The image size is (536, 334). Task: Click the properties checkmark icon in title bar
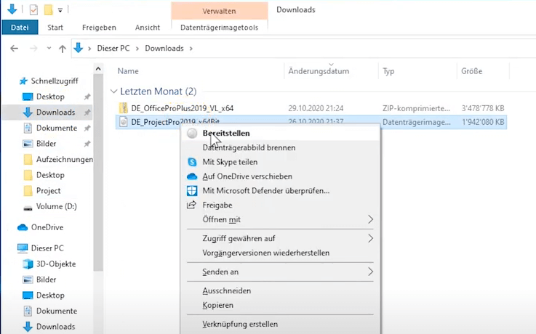coord(34,9)
